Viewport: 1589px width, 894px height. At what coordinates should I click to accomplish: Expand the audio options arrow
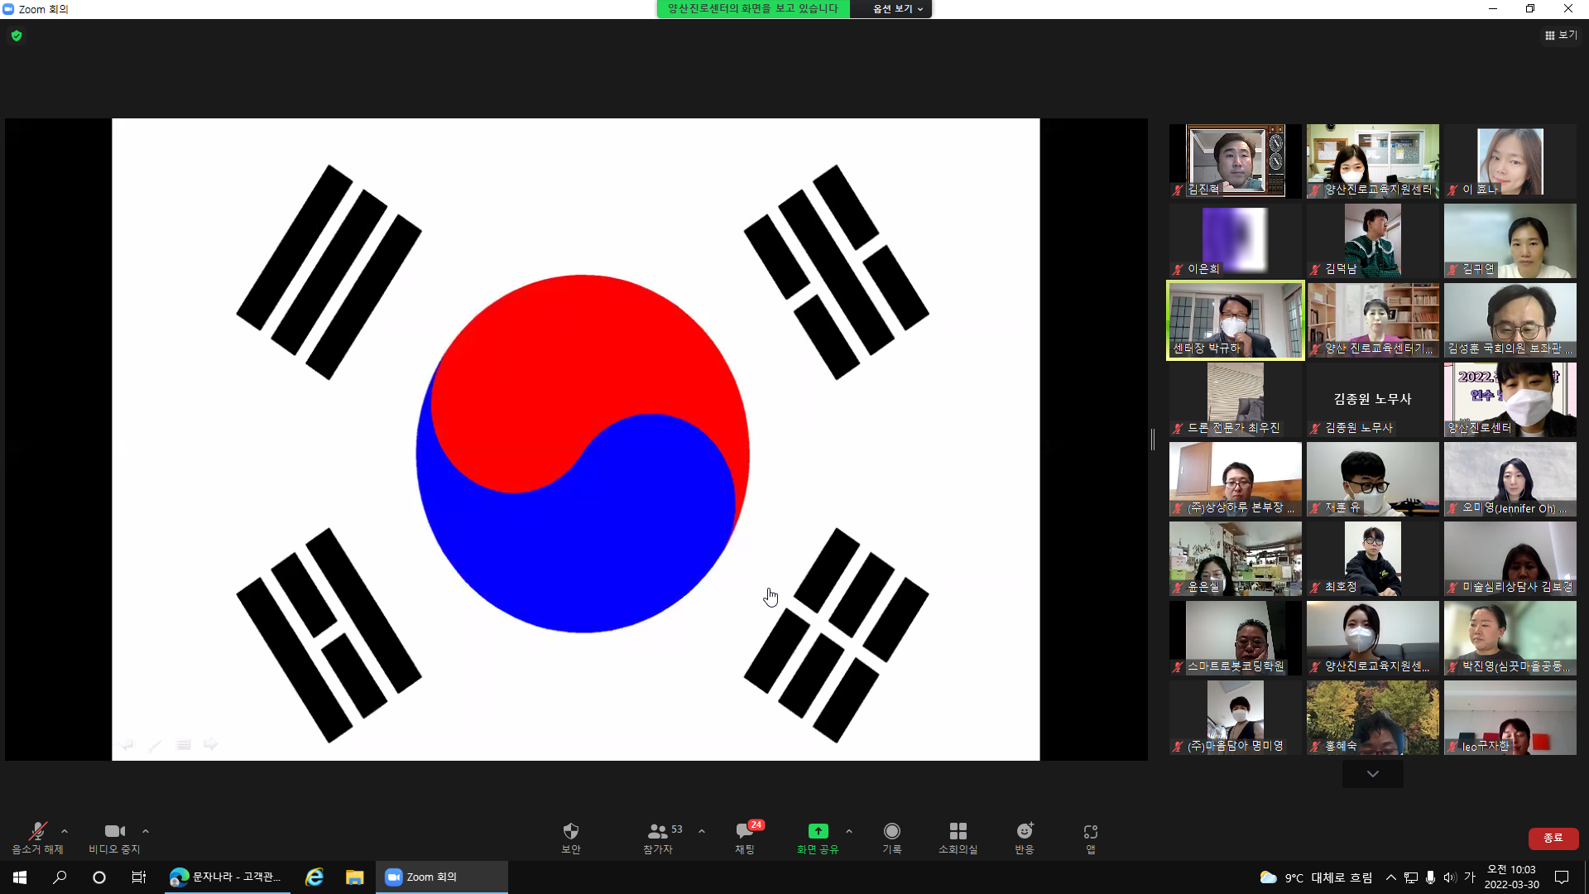tap(65, 831)
